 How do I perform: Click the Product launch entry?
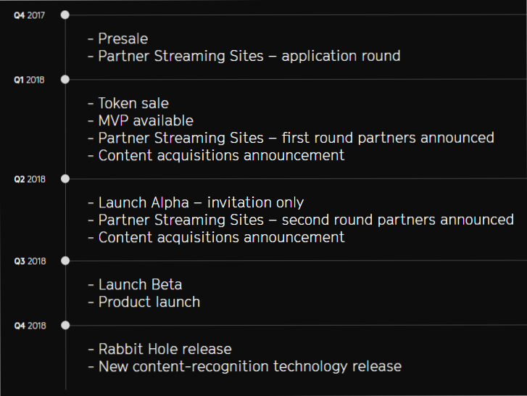coord(144,302)
